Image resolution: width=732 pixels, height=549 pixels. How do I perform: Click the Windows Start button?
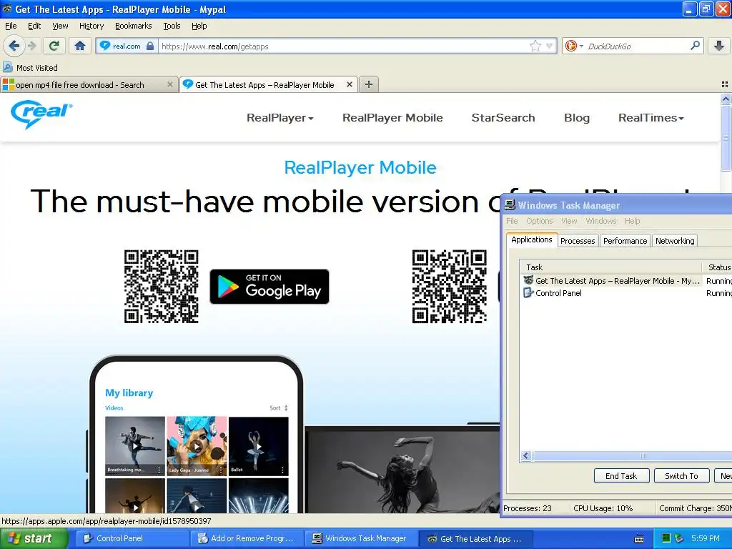click(x=34, y=539)
